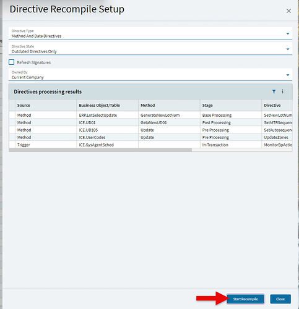Select the ICE.UserCodes cell
This screenshot has height=309, width=299.
[107, 137]
